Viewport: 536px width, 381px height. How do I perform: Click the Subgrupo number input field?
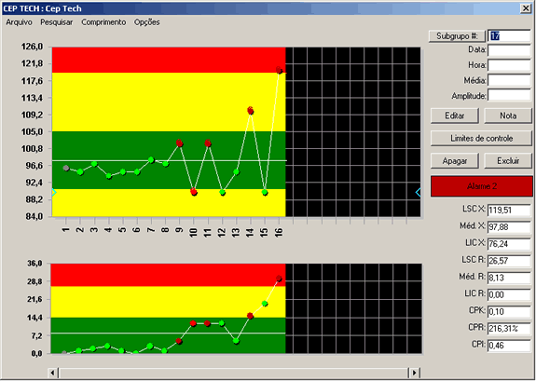coord(509,36)
